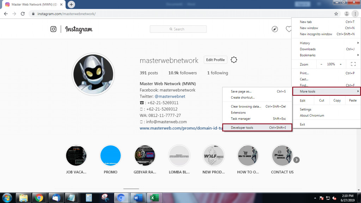Open Instagram activity heart icon
The height and width of the screenshot is (203, 361).
click(288, 29)
